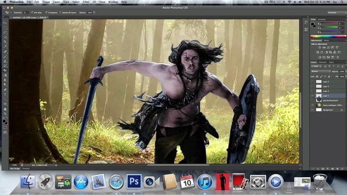Open System Preferences in the Dock

point(258,182)
